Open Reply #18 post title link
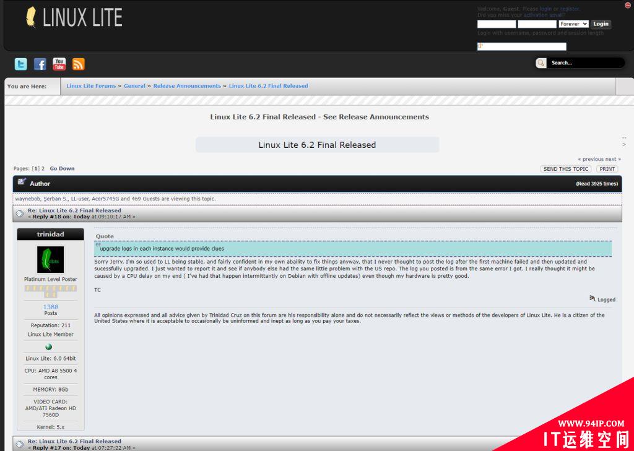This screenshot has width=634, height=451. pyautogui.click(x=74, y=210)
